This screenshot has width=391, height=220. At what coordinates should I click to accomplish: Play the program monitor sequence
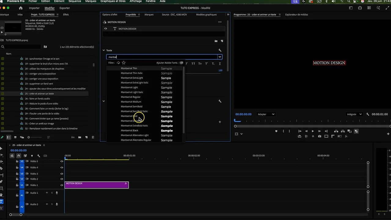click(x=313, y=131)
